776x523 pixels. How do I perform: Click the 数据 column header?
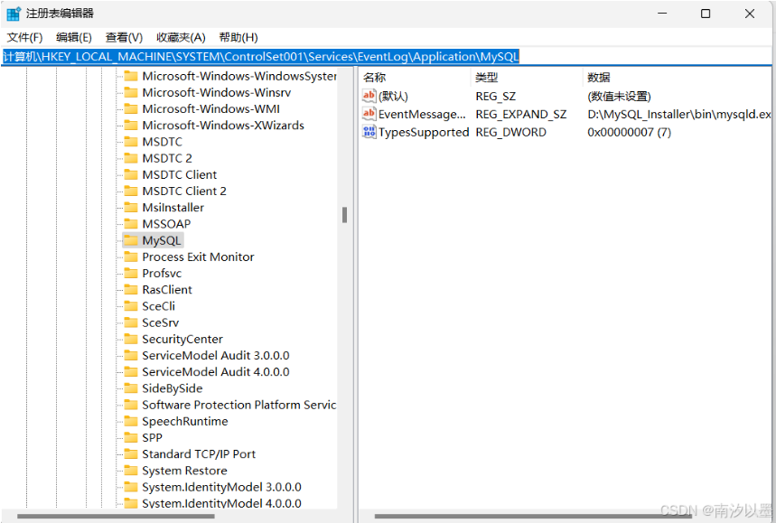coord(599,78)
